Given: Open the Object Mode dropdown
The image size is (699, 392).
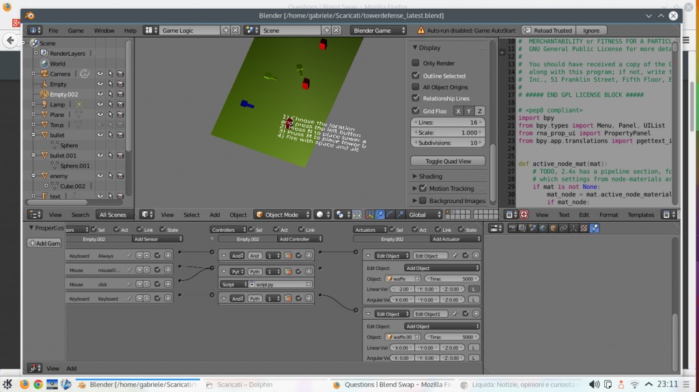Looking at the screenshot, I should click(x=282, y=215).
